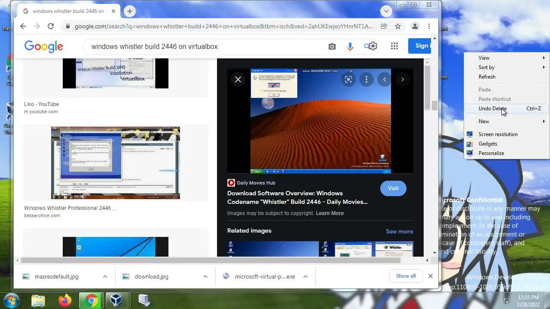
Task: Open preview panel three-dot options
Action: 367,79
